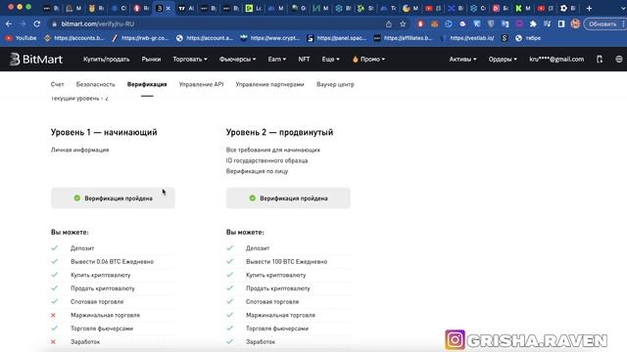Expand the Промо dropdown
Screen dimensions: 627x352
[368, 59]
